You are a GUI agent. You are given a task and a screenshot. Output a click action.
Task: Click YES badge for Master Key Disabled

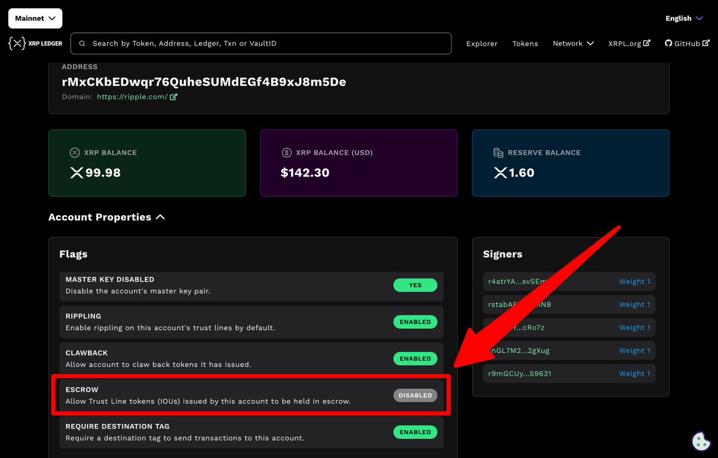pyautogui.click(x=415, y=285)
